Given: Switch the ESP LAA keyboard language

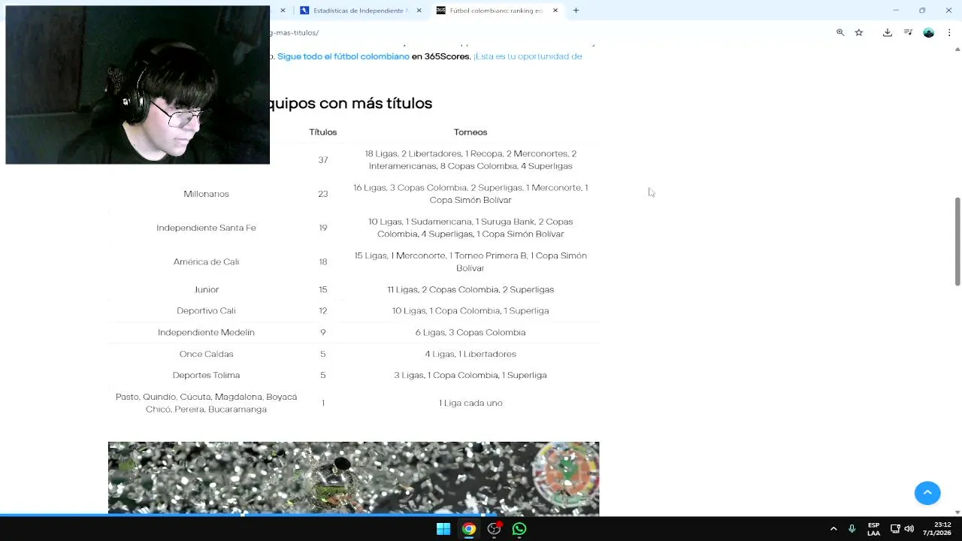Looking at the screenshot, I should click(x=873, y=529).
